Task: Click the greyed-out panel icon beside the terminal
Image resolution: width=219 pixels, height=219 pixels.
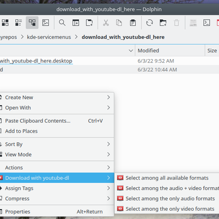Action: tap(193, 22)
